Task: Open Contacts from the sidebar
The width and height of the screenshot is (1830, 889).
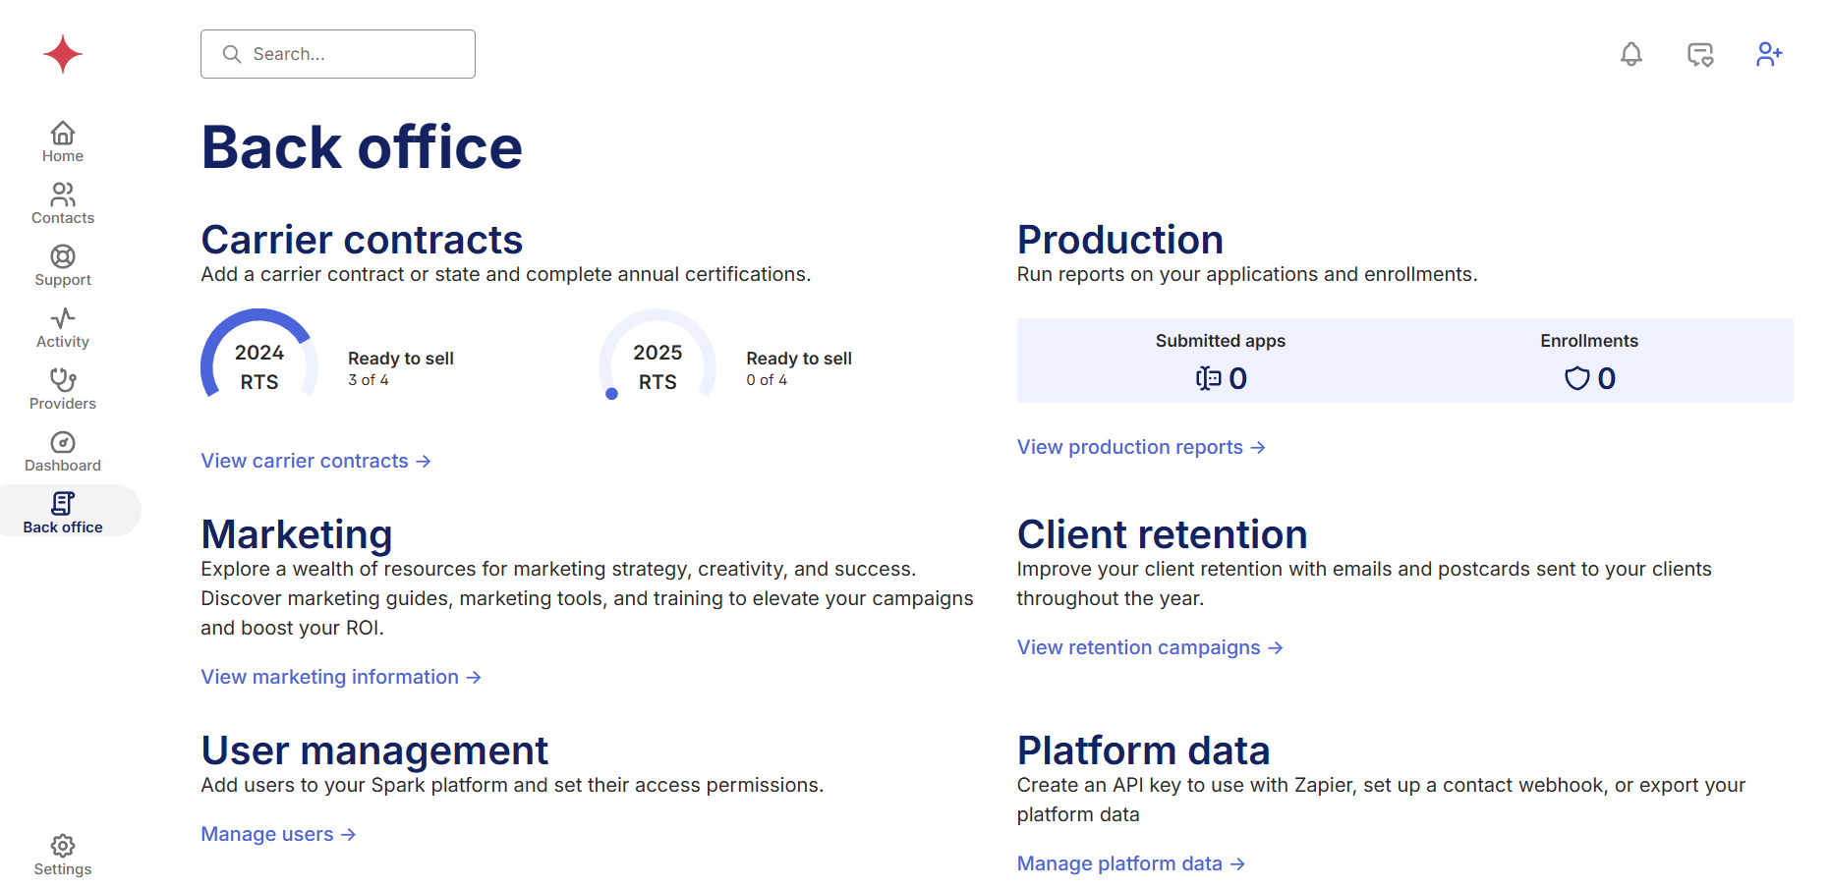Action: click(x=63, y=203)
